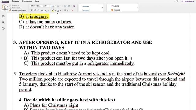Click text 'WITHIN TWO DAYS'
The height and width of the screenshot is (110, 196).
[42, 48]
